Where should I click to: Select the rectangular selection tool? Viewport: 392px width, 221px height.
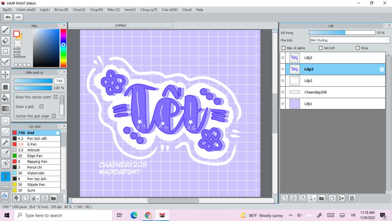[x=5, y=121]
